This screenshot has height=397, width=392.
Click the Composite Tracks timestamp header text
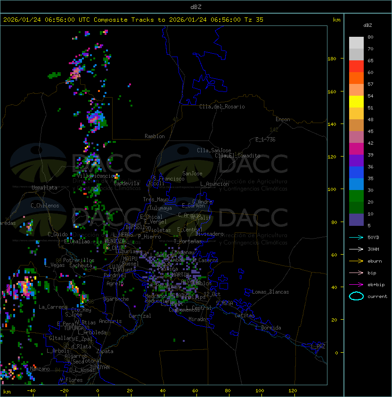click(133, 20)
